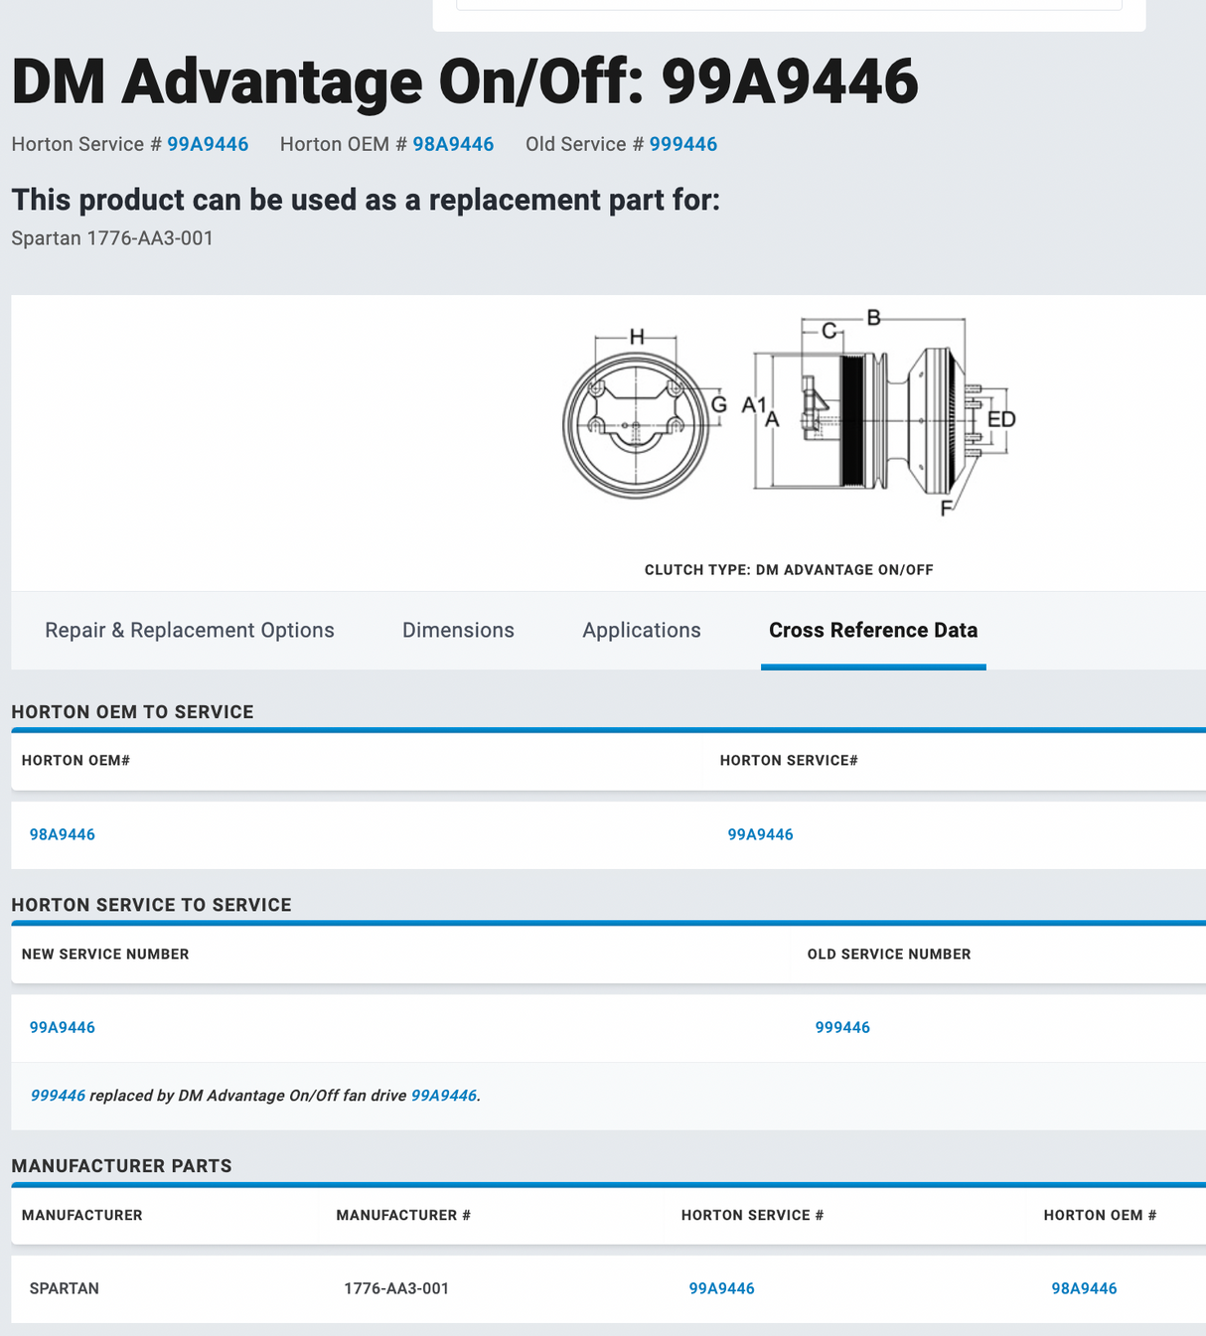Click the Manufacturer # column header

(403, 1215)
